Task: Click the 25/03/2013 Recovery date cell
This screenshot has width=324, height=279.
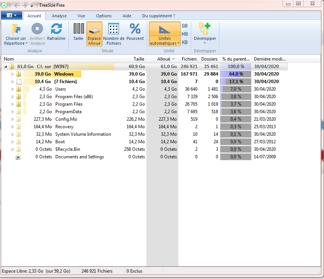Action: 265,127
